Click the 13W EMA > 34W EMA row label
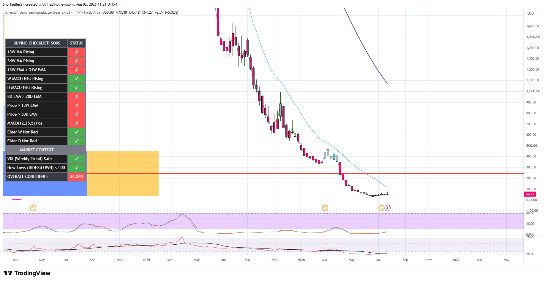Image resolution: width=545 pixels, height=282 pixels. pos(27,70)
